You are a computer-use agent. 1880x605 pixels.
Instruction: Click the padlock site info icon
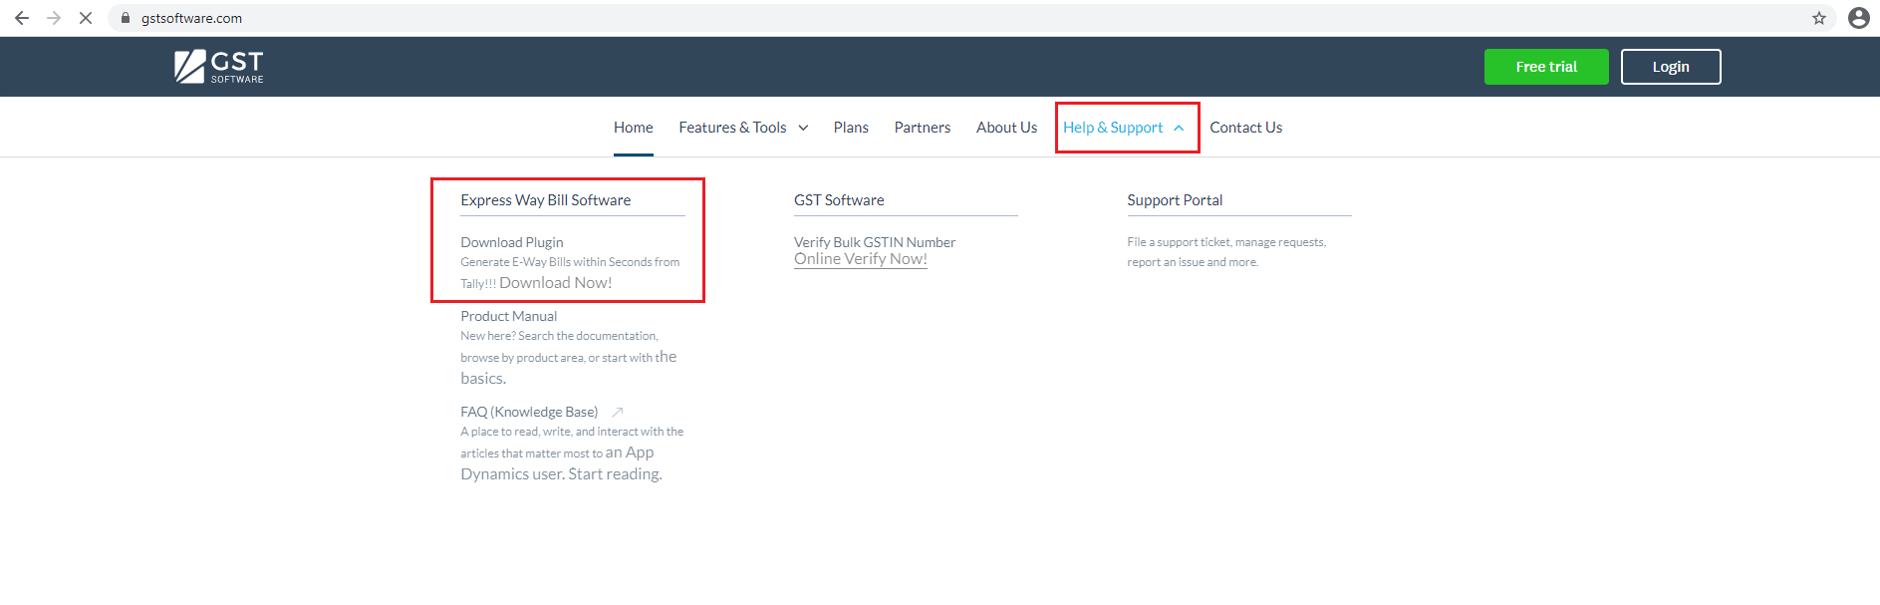pyautogui.click(x=126, y=18)
